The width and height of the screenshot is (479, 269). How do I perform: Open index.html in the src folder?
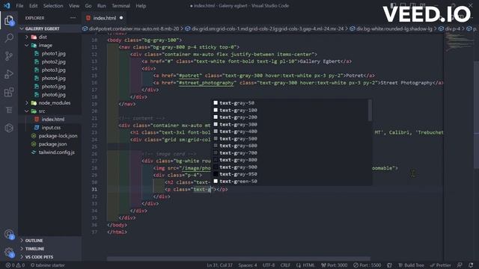(53, 120)
